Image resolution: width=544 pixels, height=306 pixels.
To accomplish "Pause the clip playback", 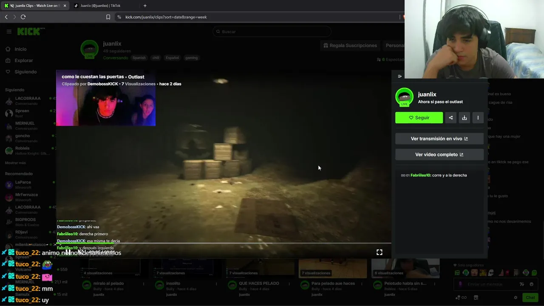I will pos(68,252).
